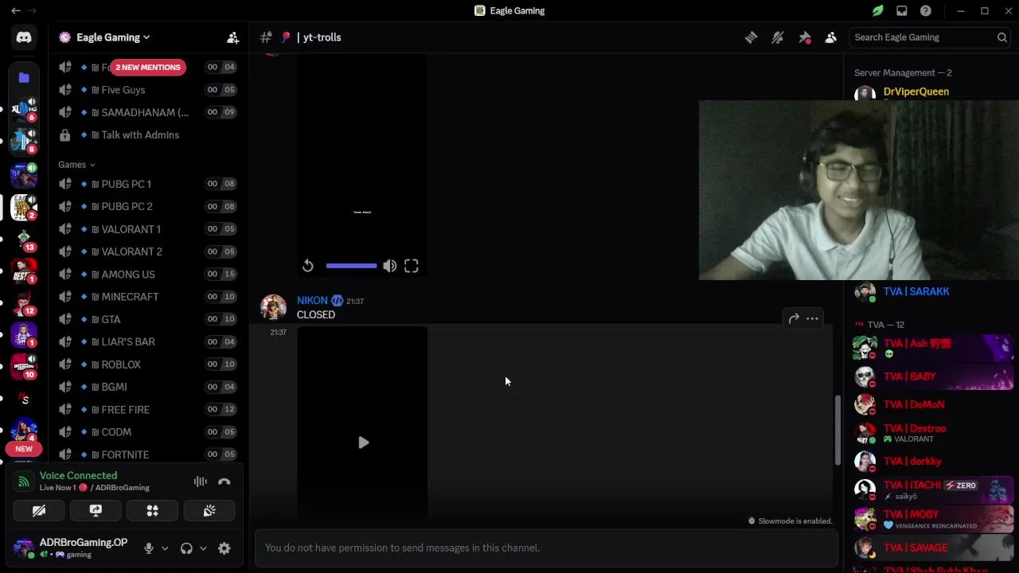The width and height of the screenshot is (1019, 573).
Task: Share your screen button
Action: point(96,511)
